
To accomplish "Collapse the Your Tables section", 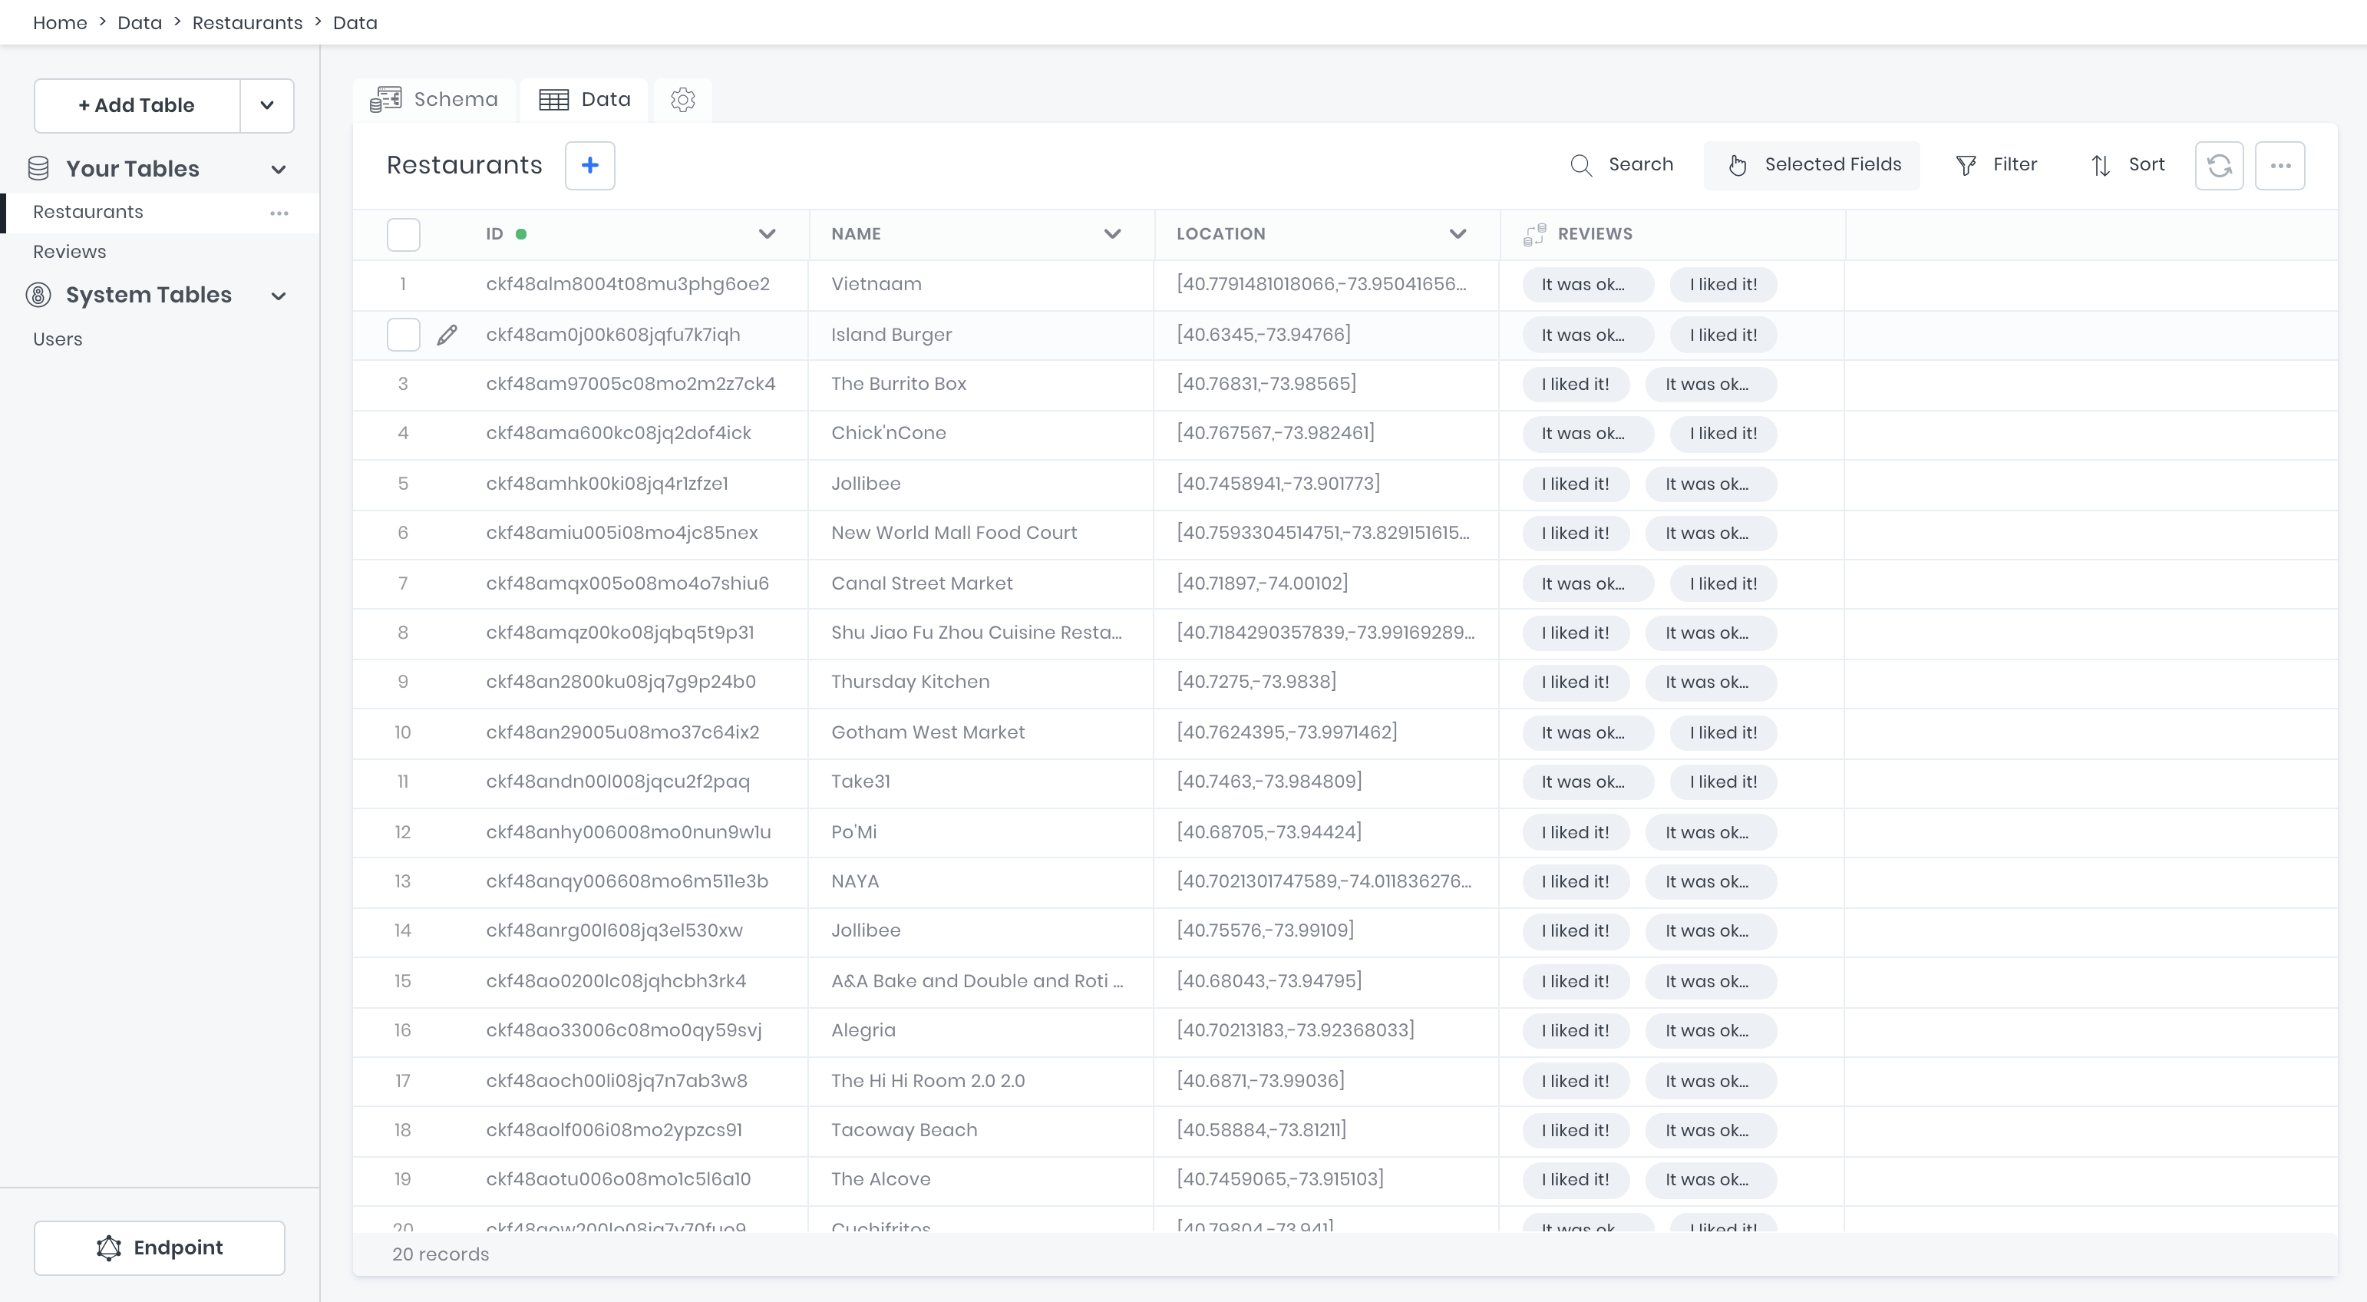I will tap(279, 168).
